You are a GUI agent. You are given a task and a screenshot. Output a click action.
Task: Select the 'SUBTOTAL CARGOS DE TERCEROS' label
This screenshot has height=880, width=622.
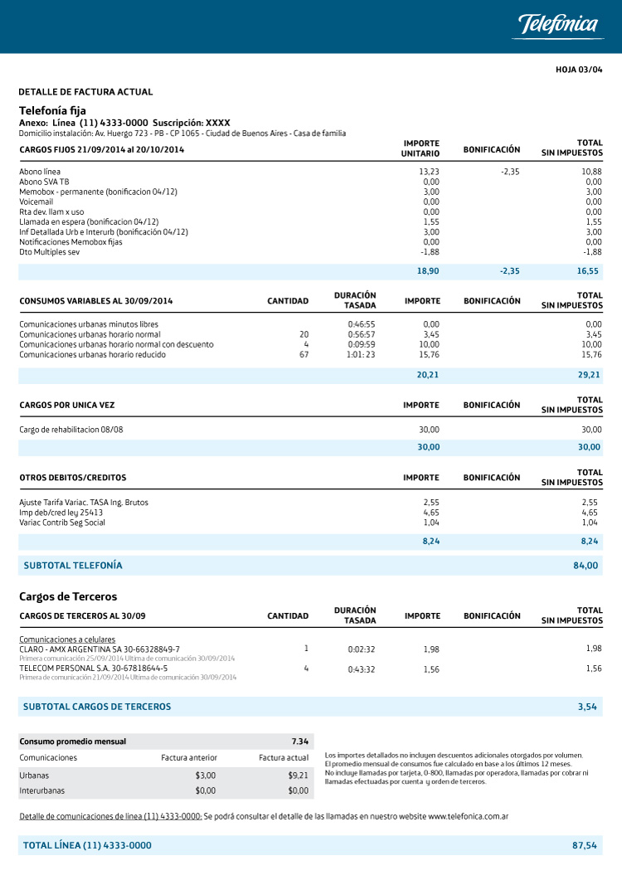(97, 707)
